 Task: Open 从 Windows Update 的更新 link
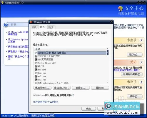pyautogui.click(x=18, y=40)
